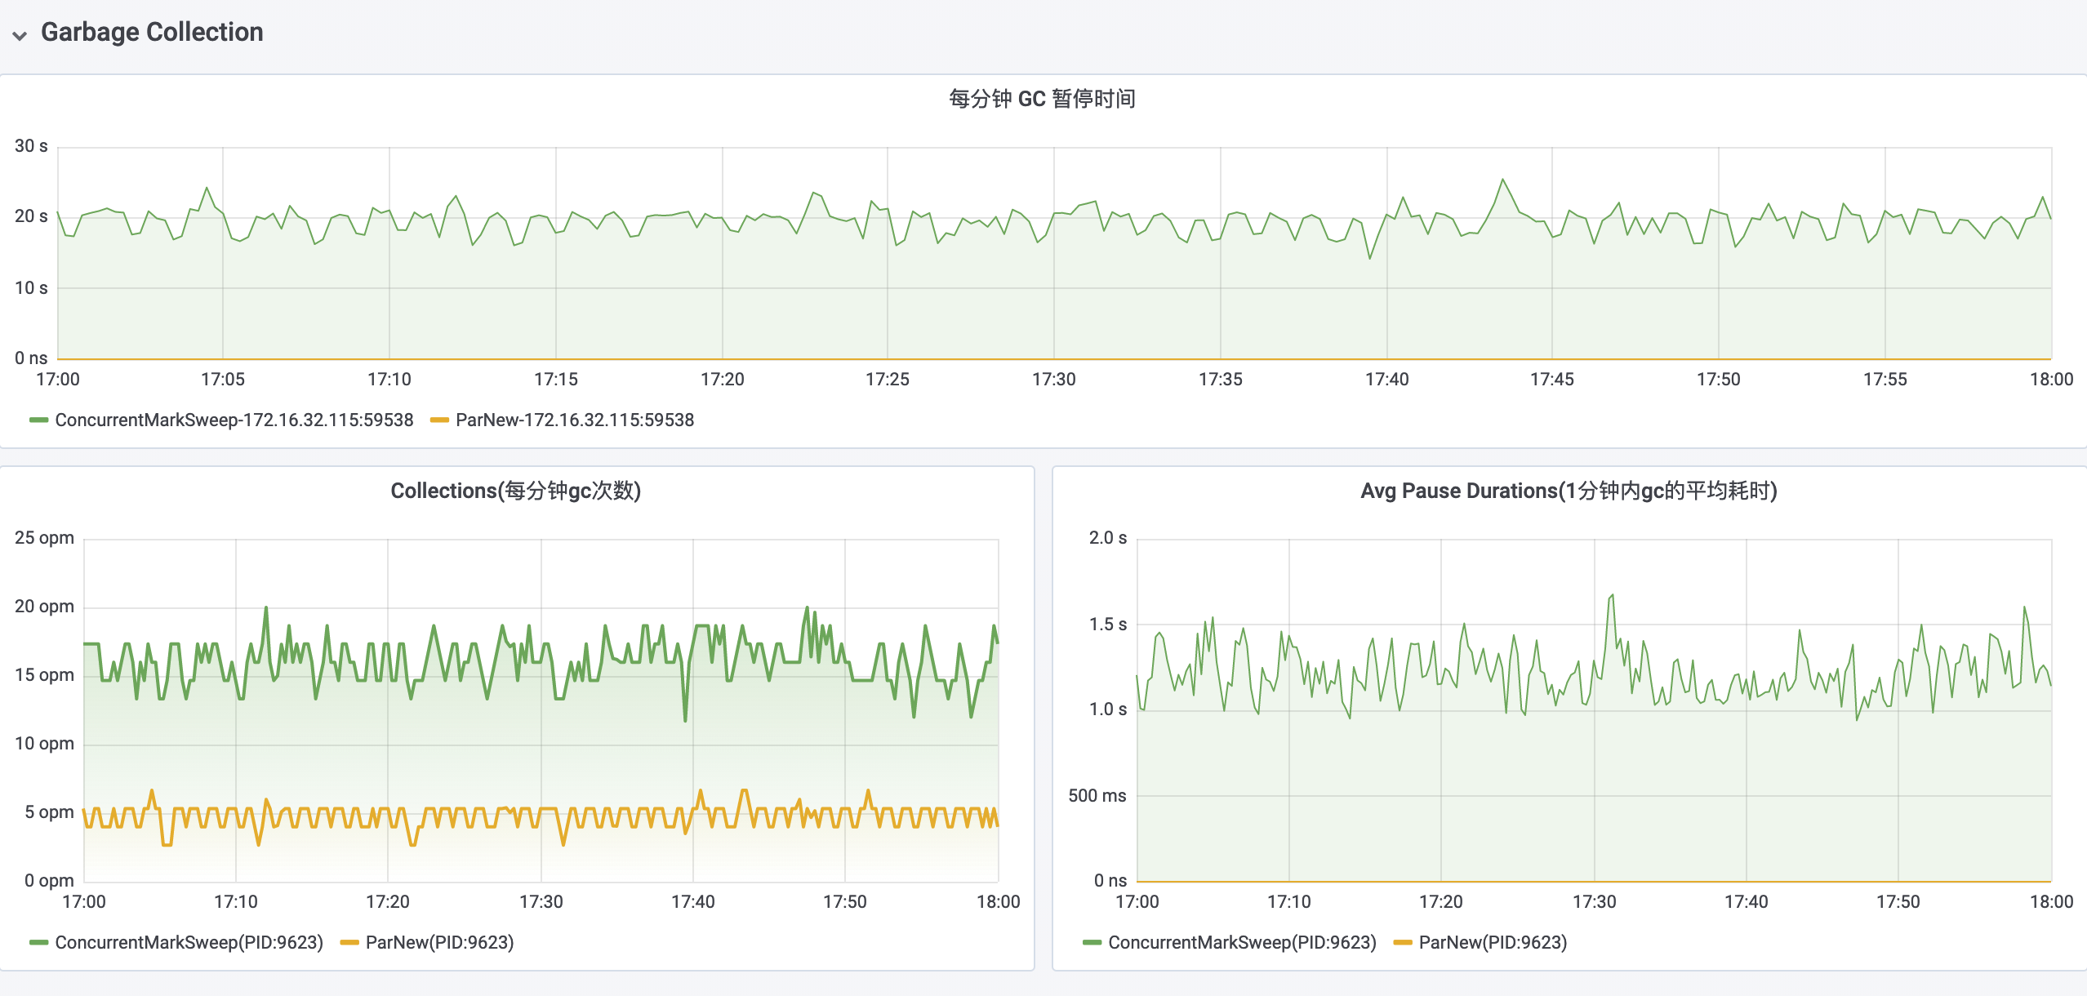Collapse the Garbage Collection row chevron
The width and height of the screenshot is (2087, 996).
[20, 34]
